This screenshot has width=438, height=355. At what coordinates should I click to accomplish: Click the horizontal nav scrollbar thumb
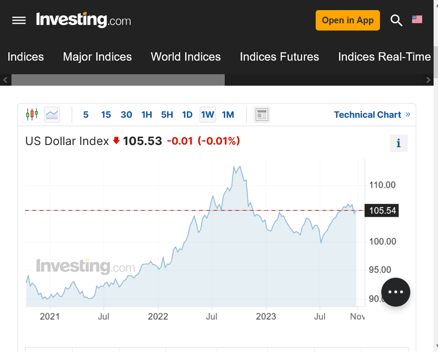tap(118, 80)
